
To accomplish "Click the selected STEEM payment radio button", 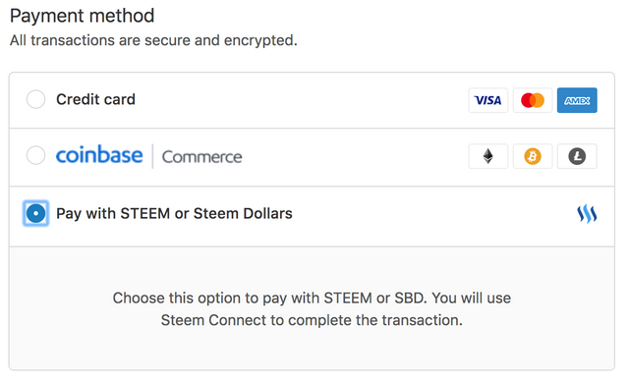I will tap(35, 213).
